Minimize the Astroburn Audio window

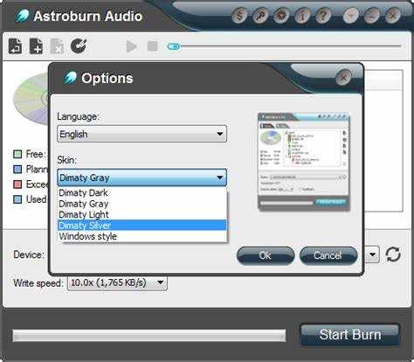pyautogui.click(x=372, y=16)
